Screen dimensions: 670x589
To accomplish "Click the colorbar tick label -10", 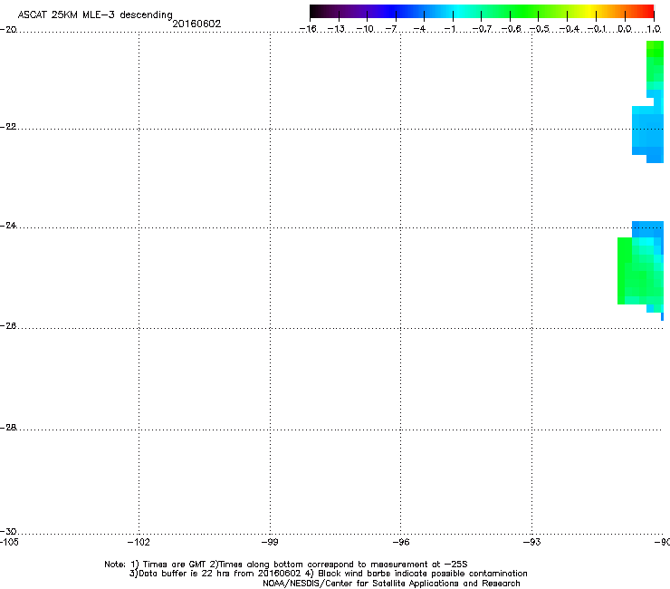I will [365, 29].
